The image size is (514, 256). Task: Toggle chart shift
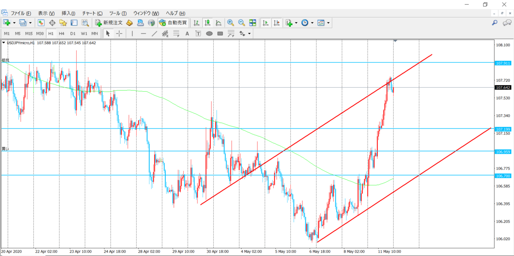coord(277,23)
